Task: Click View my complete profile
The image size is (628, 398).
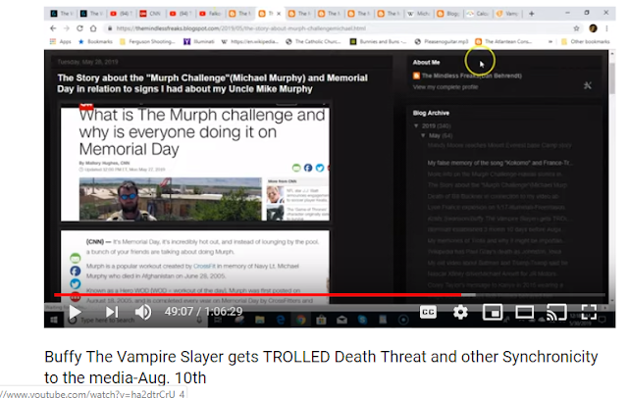Action: (445, 87)
